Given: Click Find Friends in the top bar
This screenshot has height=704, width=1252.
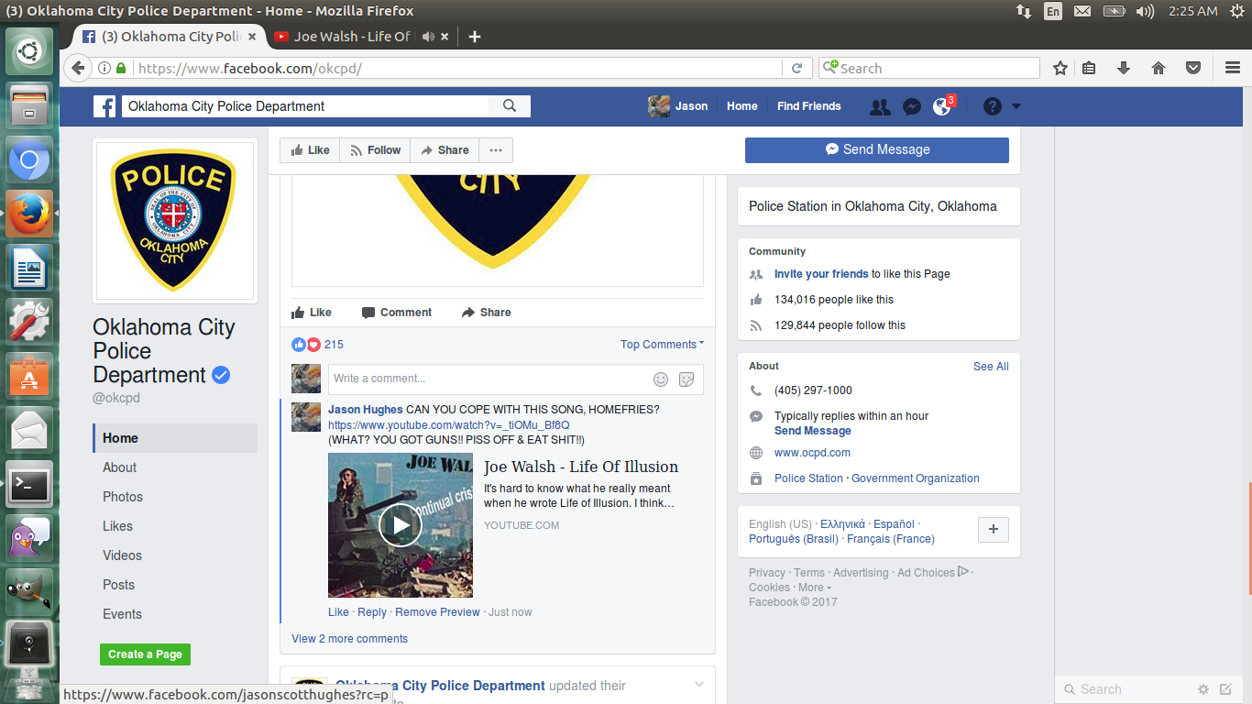Looking at the screenshot, I should tap(809, 106).
